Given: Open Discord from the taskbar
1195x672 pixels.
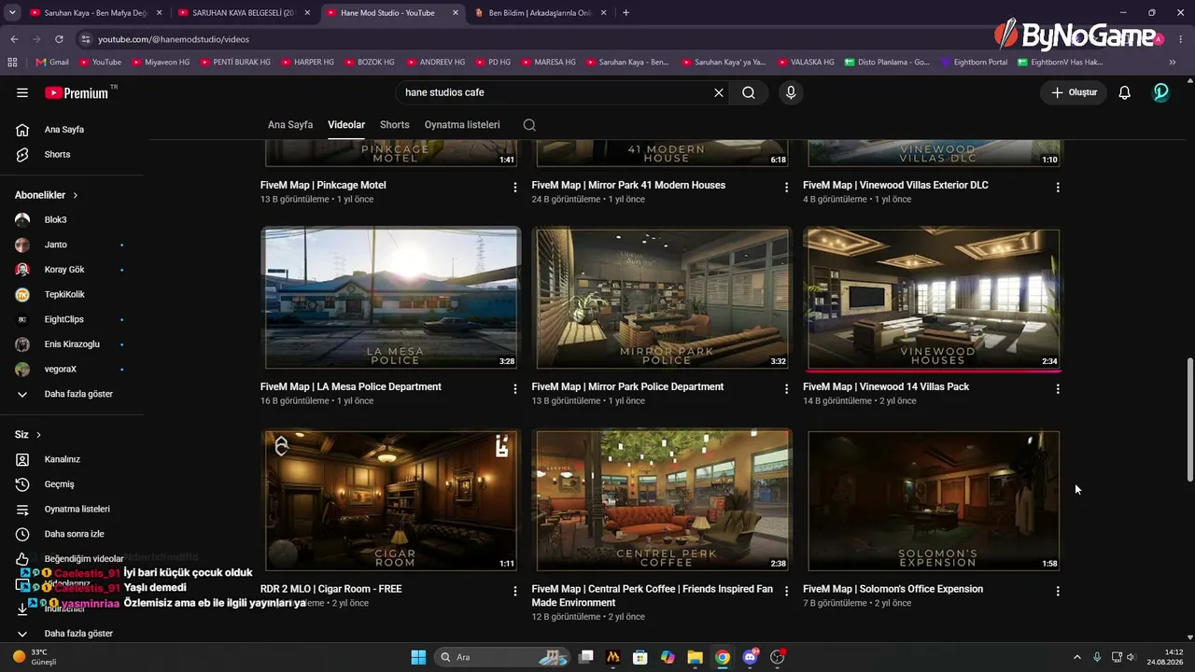Looking at the screenshot, I should point(750,657).
